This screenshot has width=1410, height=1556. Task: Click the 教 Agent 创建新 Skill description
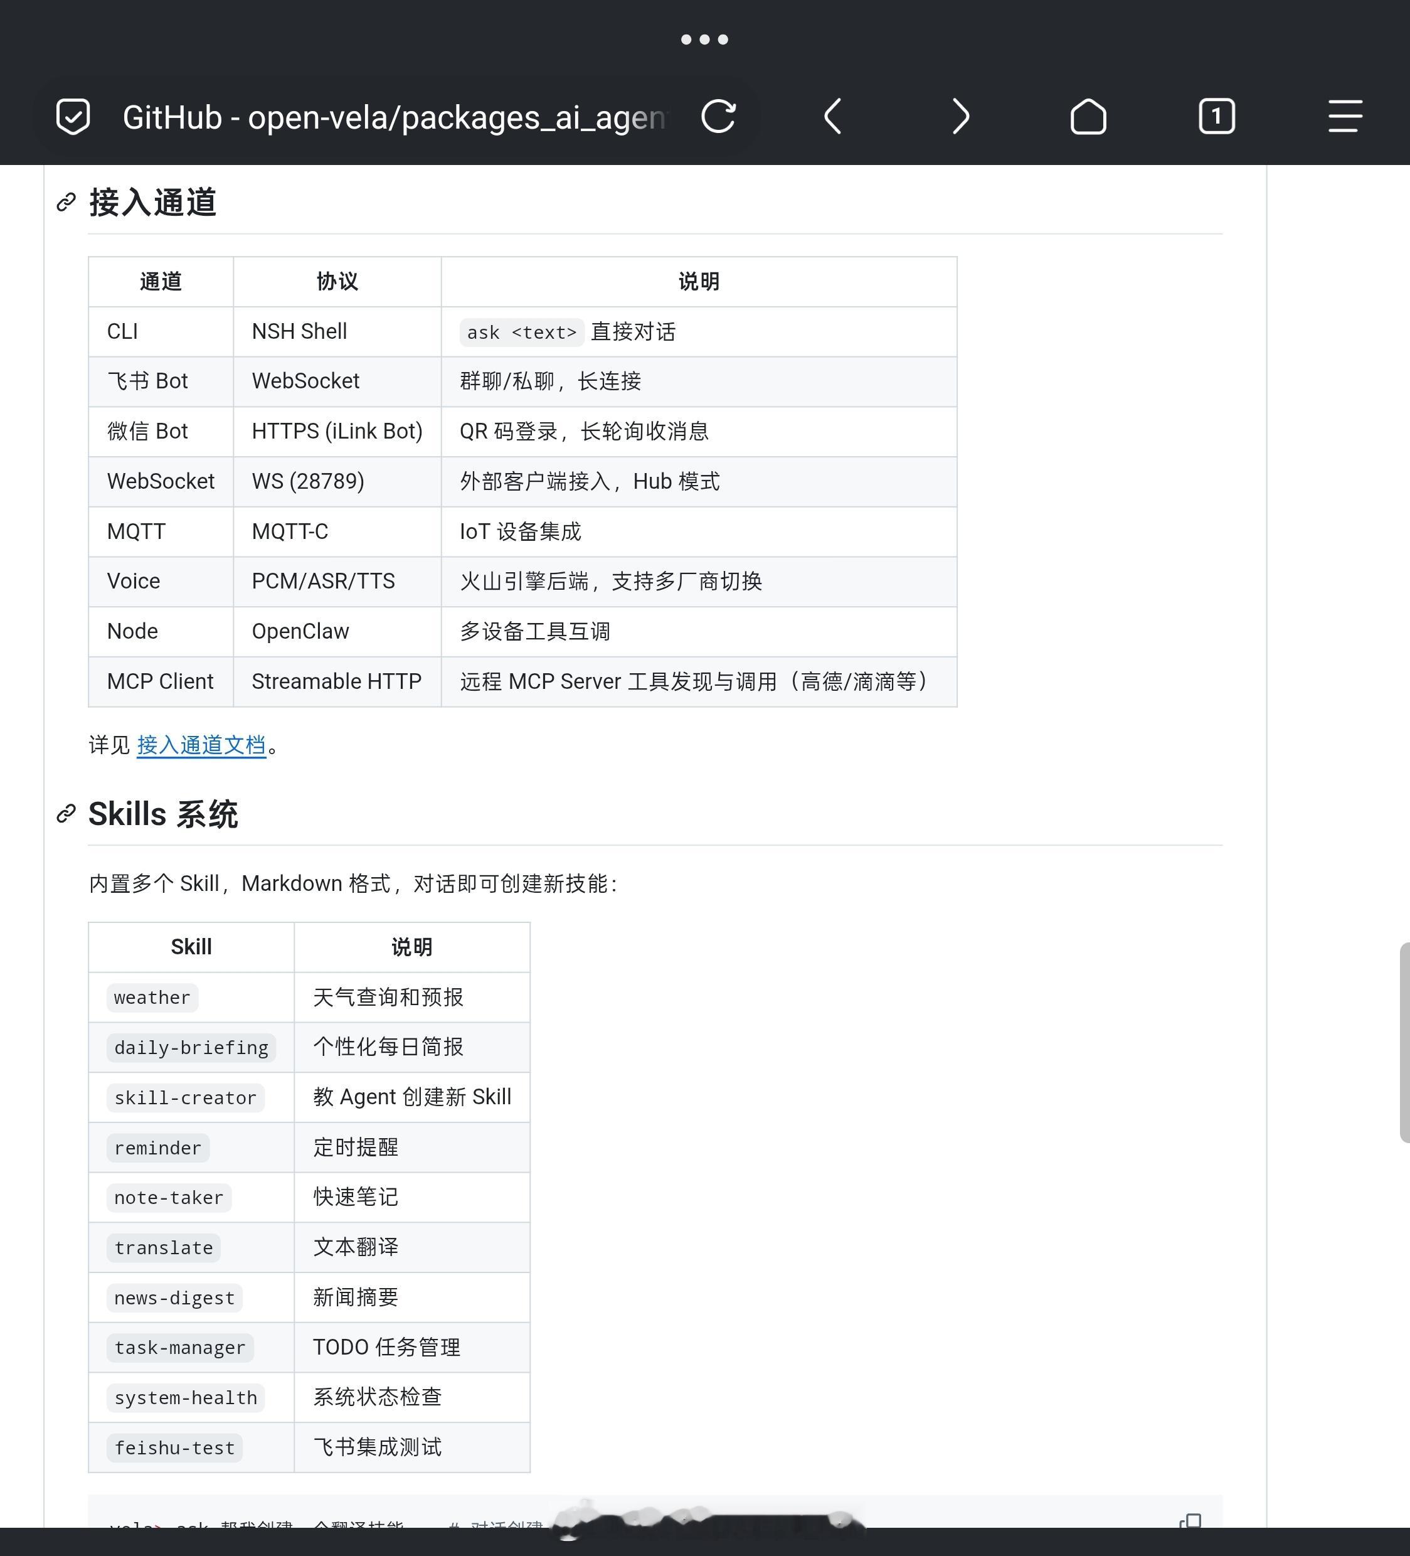(x=412, y=1097)
